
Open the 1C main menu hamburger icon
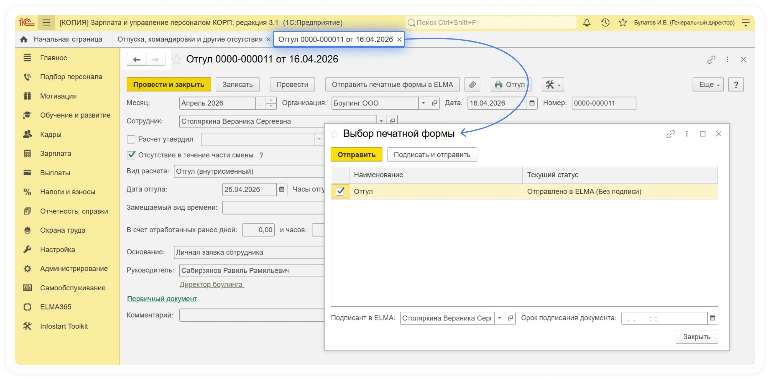(46, 23)
